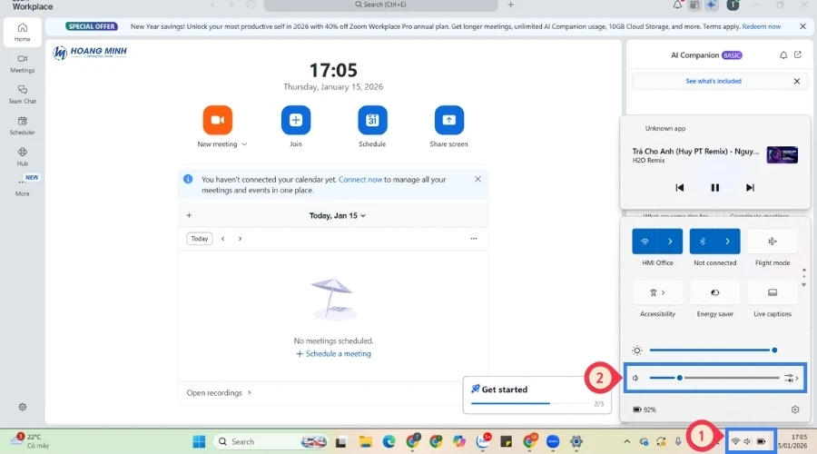
Task: Pause the currently playing media track
Action: click(714, 188)
